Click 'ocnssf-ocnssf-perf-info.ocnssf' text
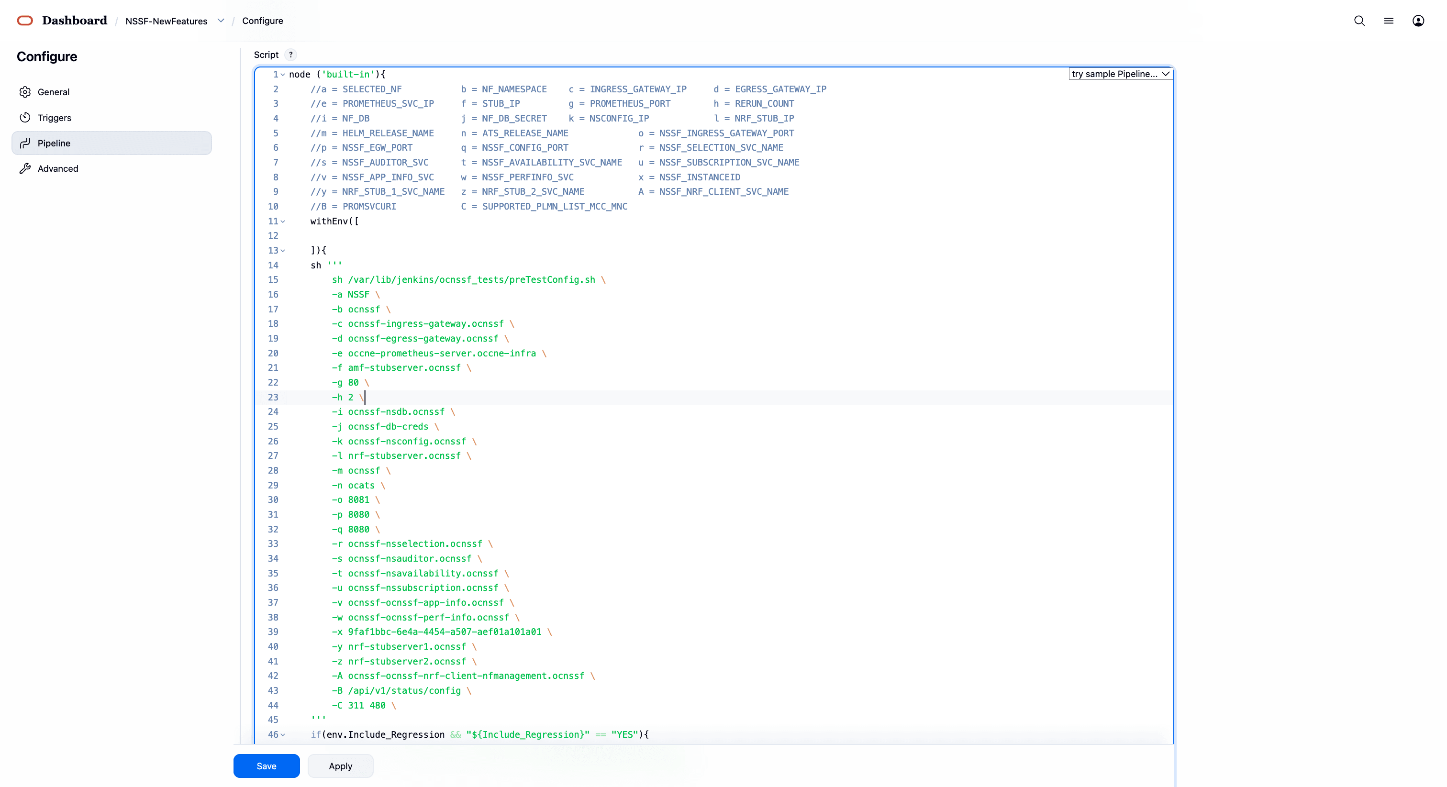The height and width of the screenshot is (787, 1447). coord(429,617)
